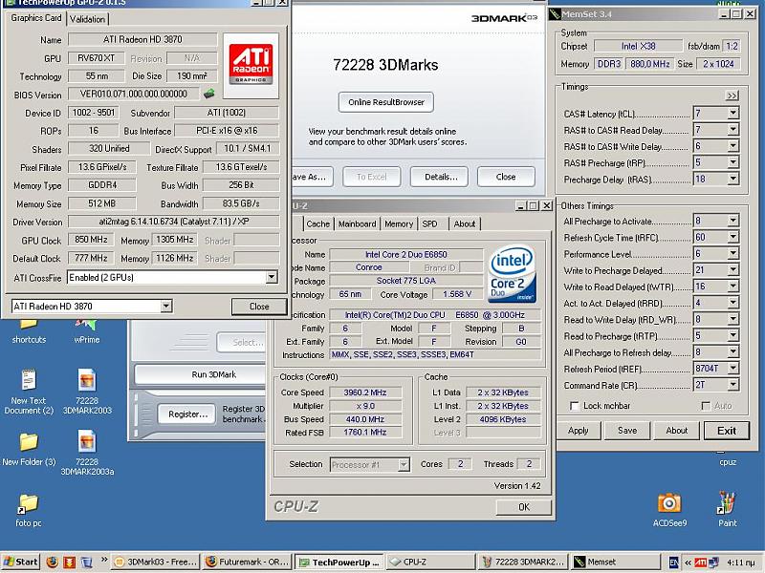Switch to the Cache tab in CPU-Z
Image resolution: width=765 pixels, height=573 pixels.
click(x=318, y=223)
